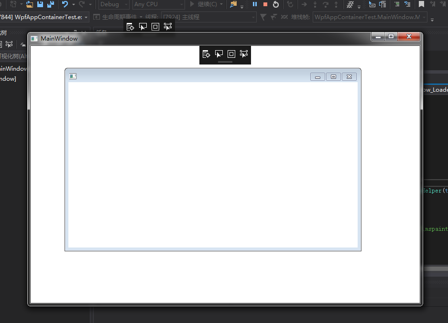Click the Helper text in the code editor

coord(432,191)
